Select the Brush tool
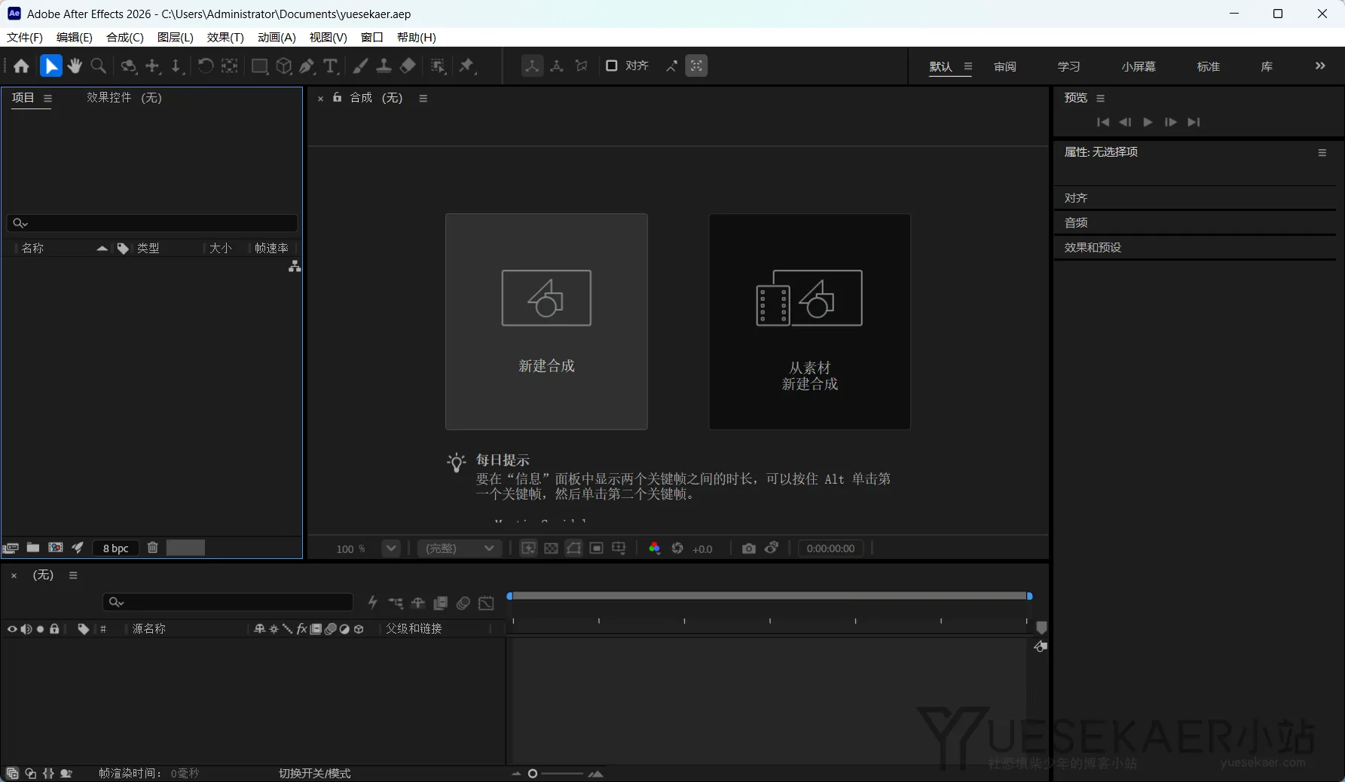Screen dimensions: 1345x782 [x=360, y=66]
